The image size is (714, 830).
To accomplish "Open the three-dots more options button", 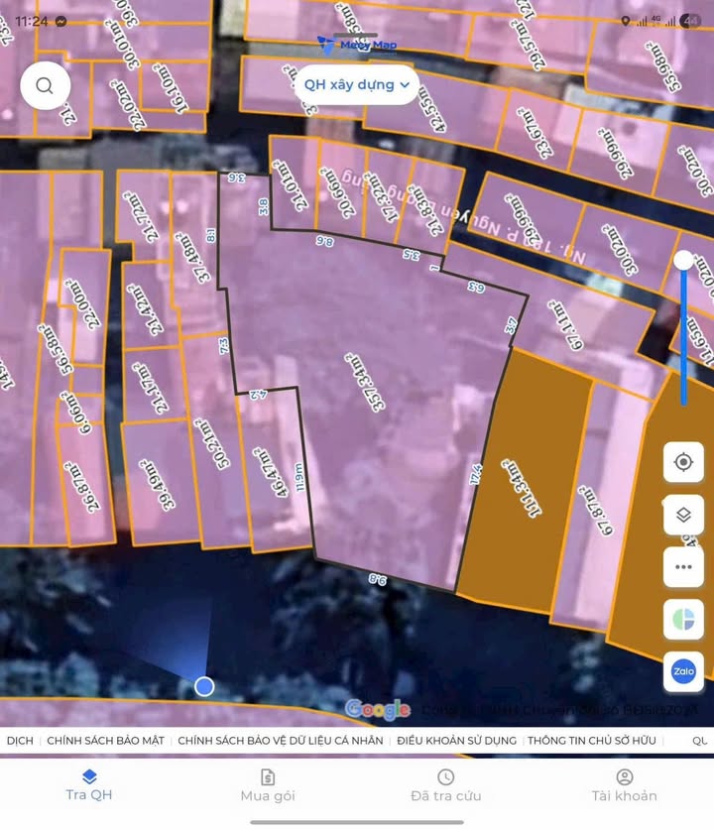I will click(x=683, y=567).
